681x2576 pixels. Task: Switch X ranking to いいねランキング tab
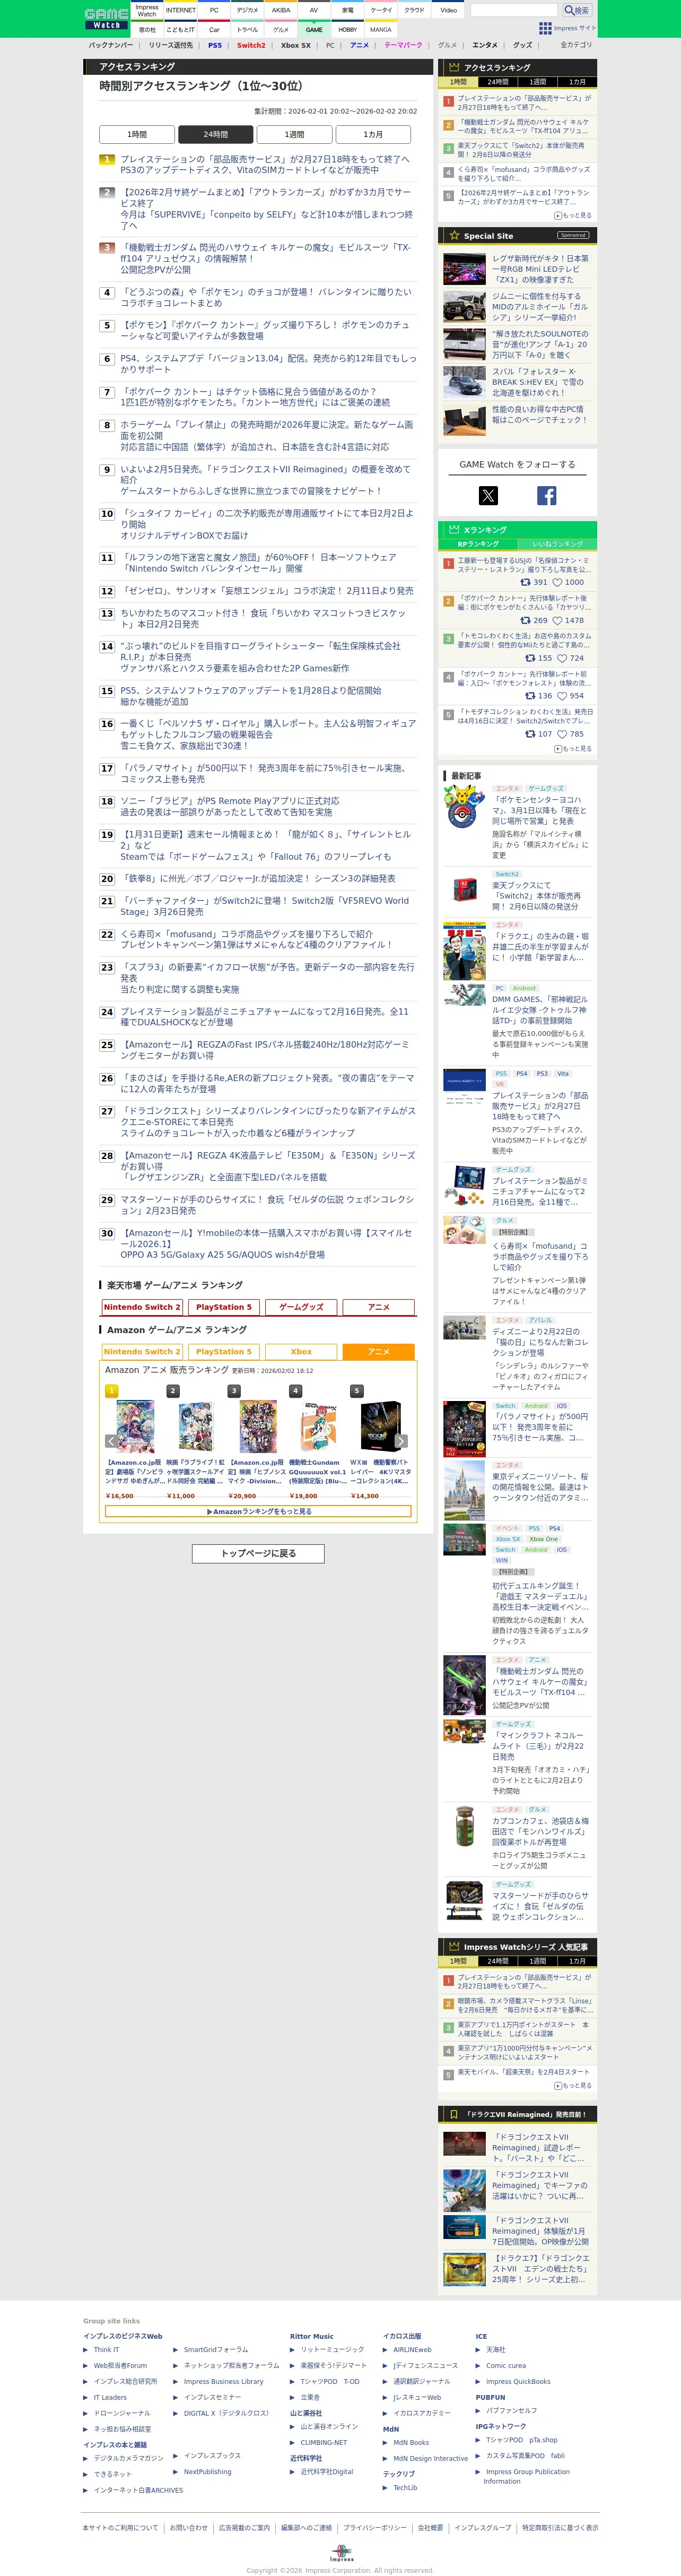[557, 544]
